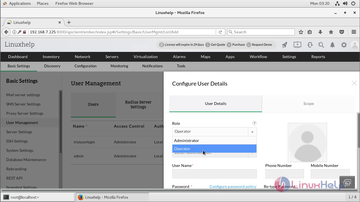Open the Users tab in User Management

pos(93,104)
